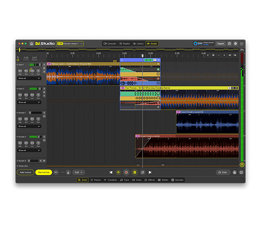
Task: Mute Sample 3 with M button
Action: (44, 161)
